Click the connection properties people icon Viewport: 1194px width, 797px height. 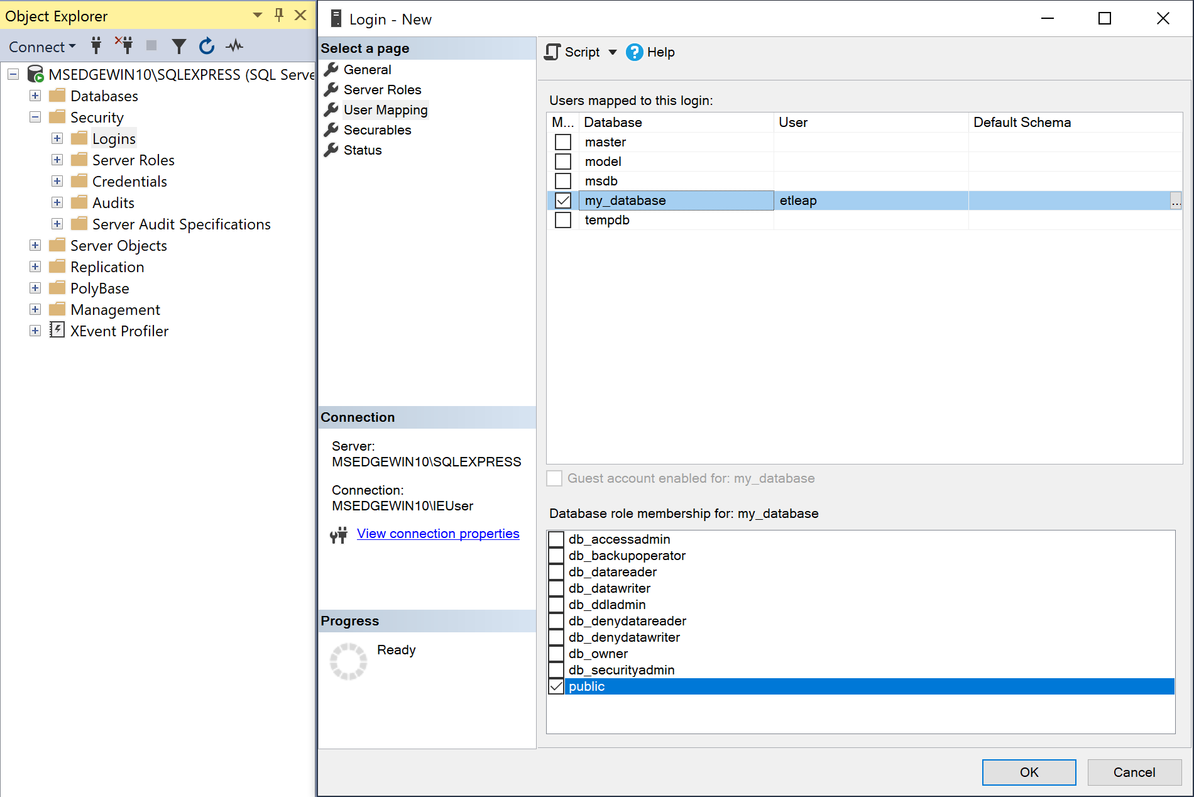[339, 535]
